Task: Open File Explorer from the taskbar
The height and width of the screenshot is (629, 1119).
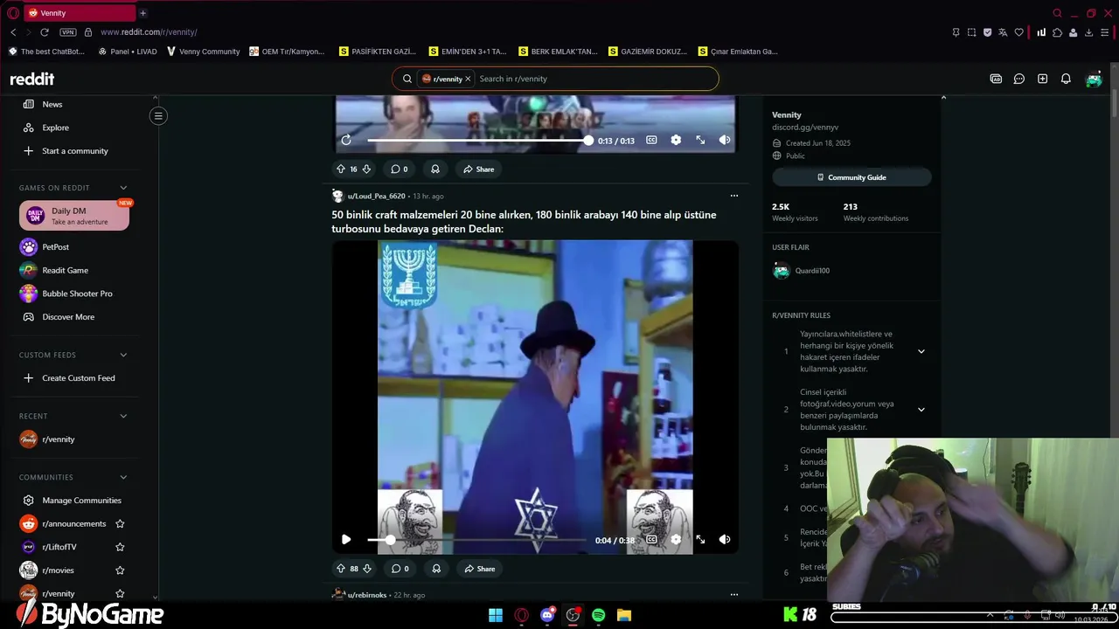Action: click(x=624, y=615)
